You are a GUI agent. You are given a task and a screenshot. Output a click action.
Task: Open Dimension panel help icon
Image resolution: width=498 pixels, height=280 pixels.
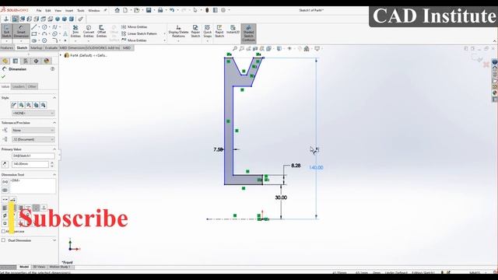point(52,69)
